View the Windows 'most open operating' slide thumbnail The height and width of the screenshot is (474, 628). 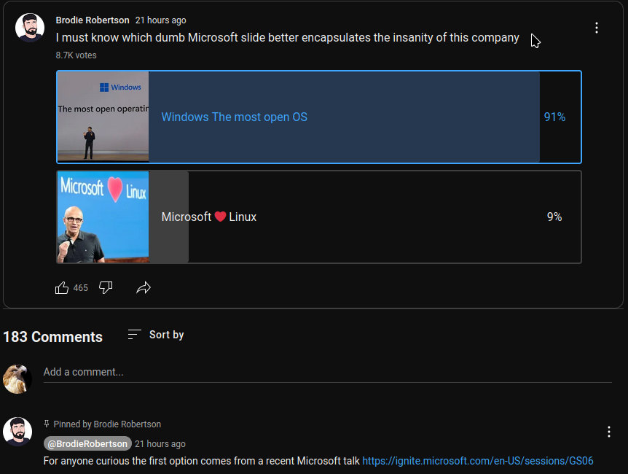click(103, 117)
